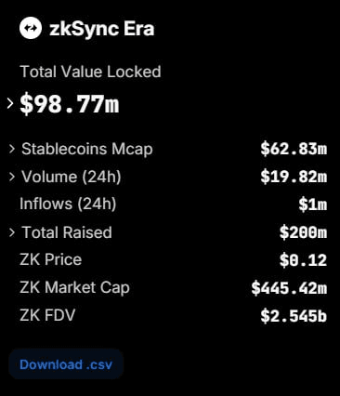340x396 pixels.
Task: Expand the Total Raised chevron
Action: tap(12, 232)
